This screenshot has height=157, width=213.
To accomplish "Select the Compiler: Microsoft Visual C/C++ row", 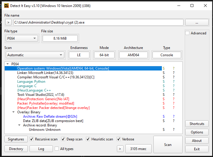I will coord(56,77).
